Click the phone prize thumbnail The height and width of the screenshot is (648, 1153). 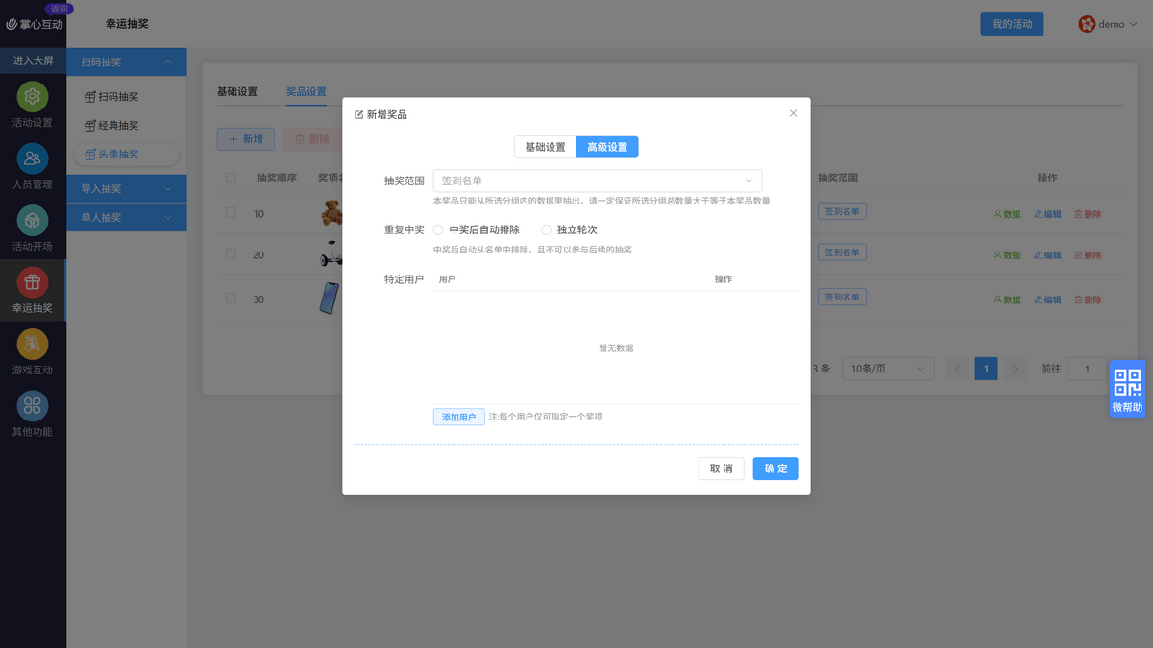point(330,298)
